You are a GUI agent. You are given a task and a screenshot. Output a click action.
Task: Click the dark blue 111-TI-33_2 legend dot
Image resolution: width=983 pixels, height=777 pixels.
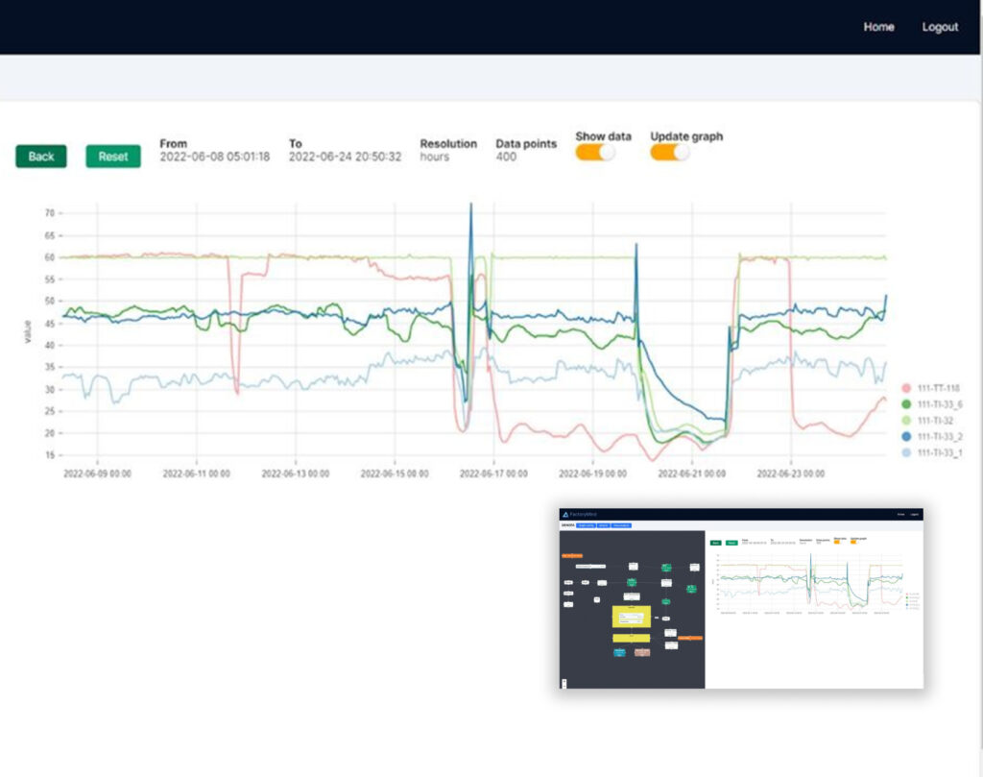[905, 436]
